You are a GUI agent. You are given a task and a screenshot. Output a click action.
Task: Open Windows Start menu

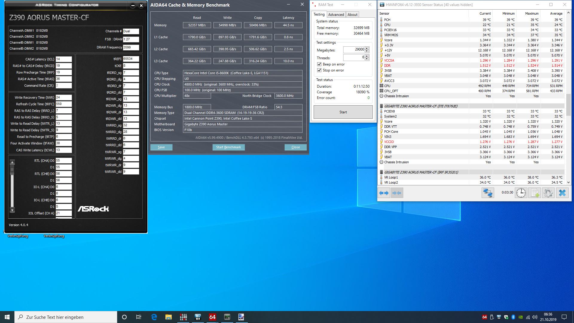tap(7, 317)
